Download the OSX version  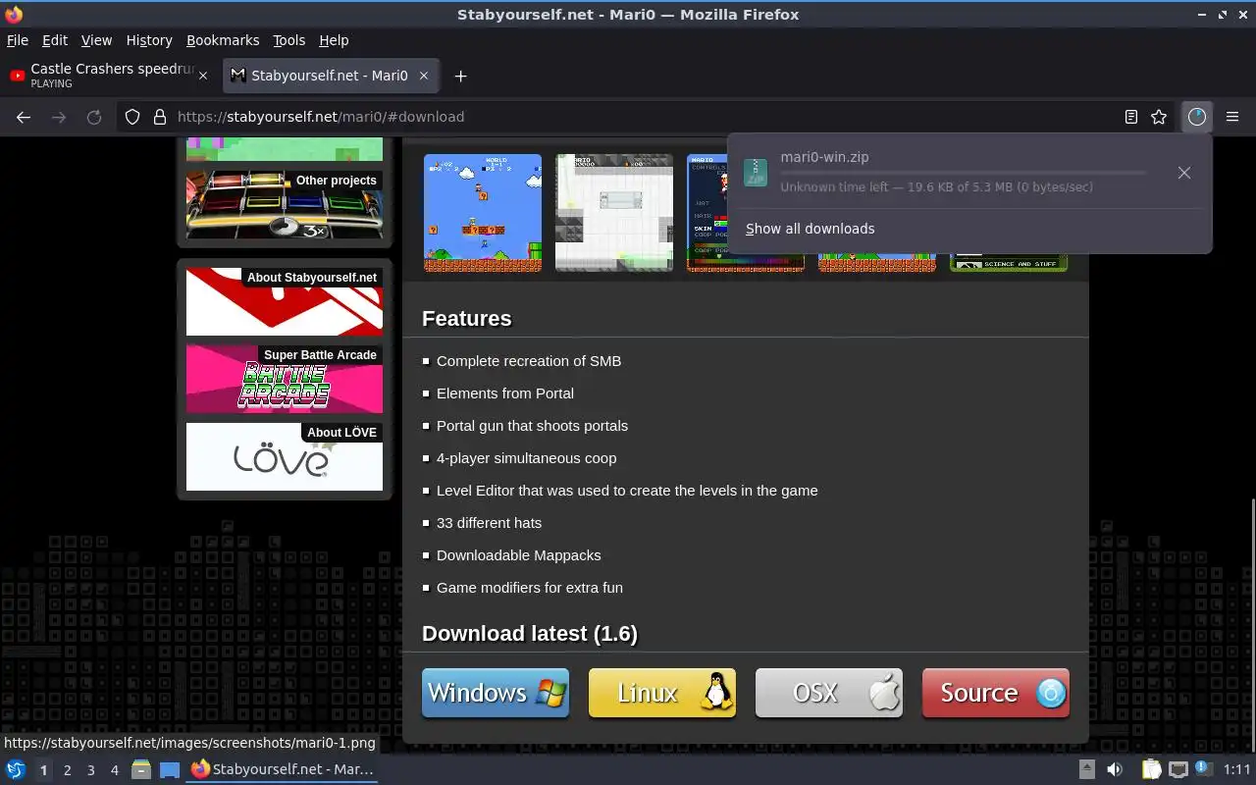[829, 693]
